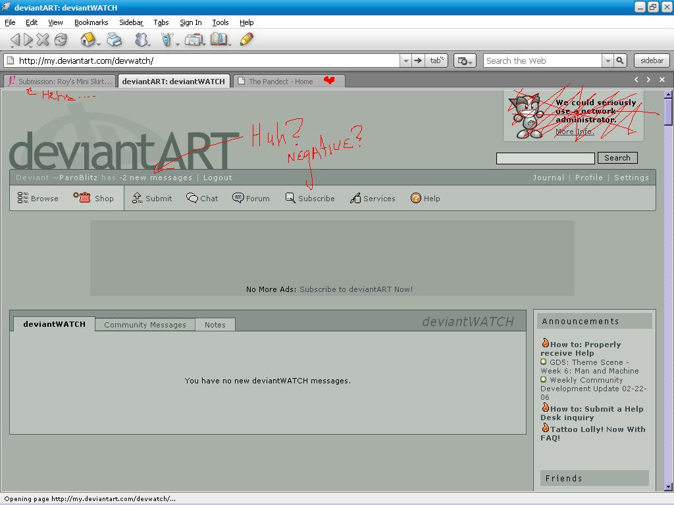Click the 'tab' new tab button
Image resolution: width=674 pixels, height=505 pixels.
(436, 60)
